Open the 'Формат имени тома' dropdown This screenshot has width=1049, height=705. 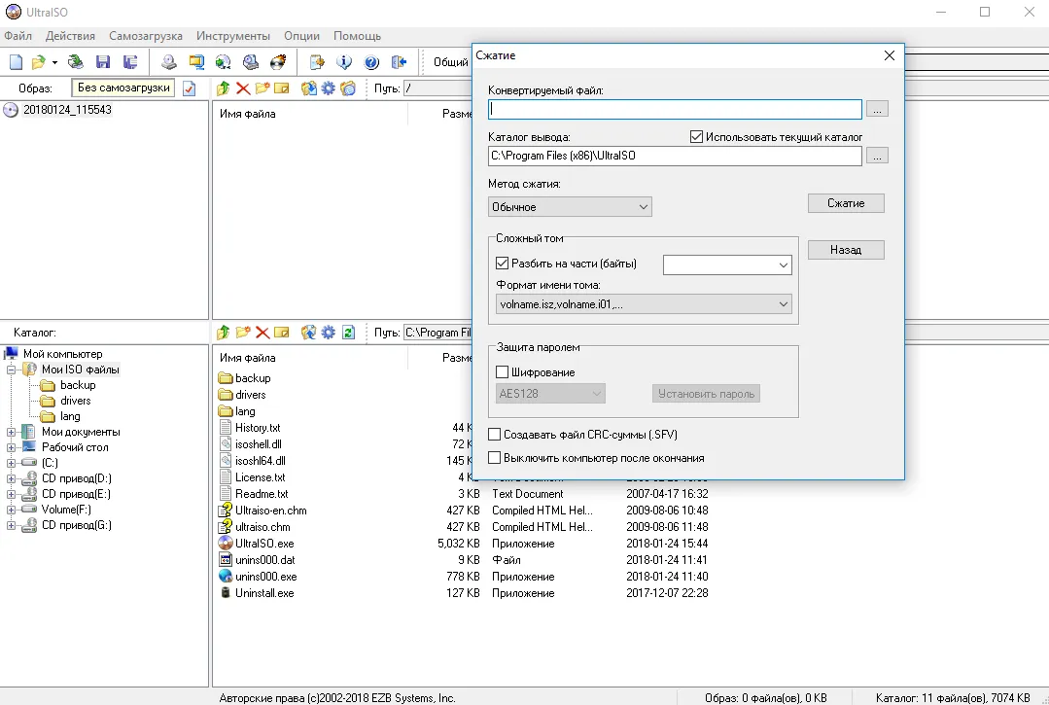pos(644,304)
